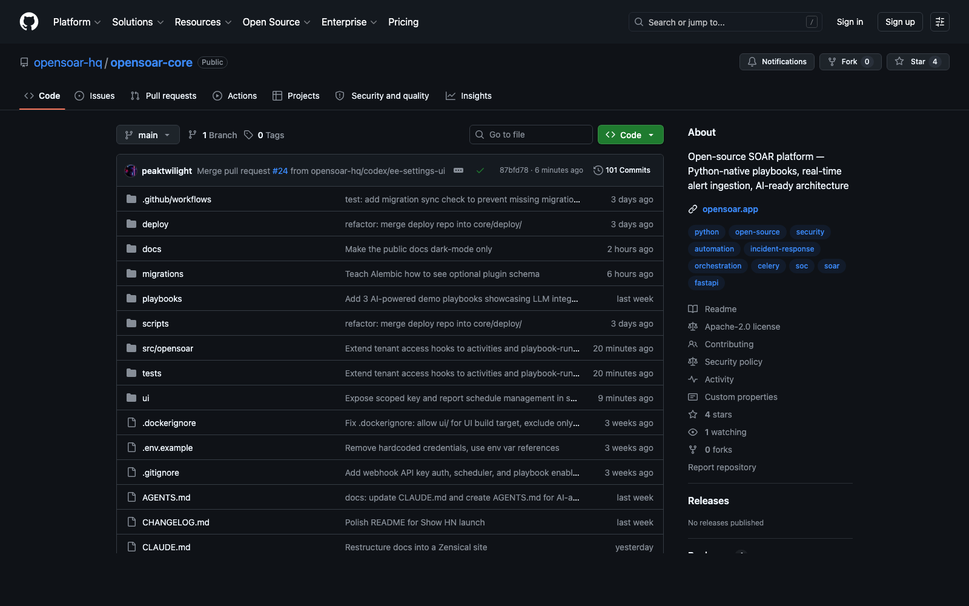
Task: Visit the opensoar.app website link
Action: pos(730,209)
